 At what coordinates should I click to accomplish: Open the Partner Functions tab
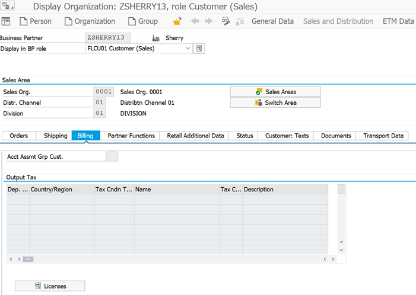pyautogui.click(x=131, y=136)
